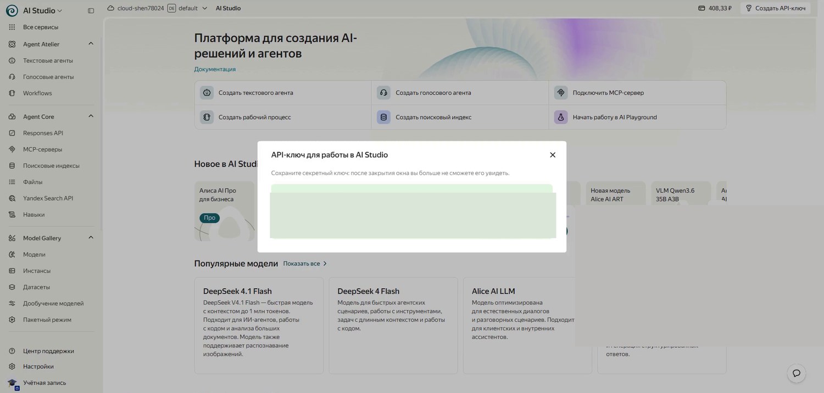Click the AI Studio spiral logo
The image size is (824, 393).
(12, 10)
